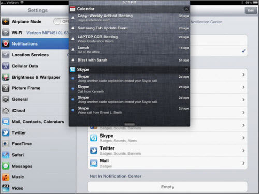Open the Video call from Sherri L. Smith notification
The width and height of the screenshot is (259, 194).
[129, 110]
